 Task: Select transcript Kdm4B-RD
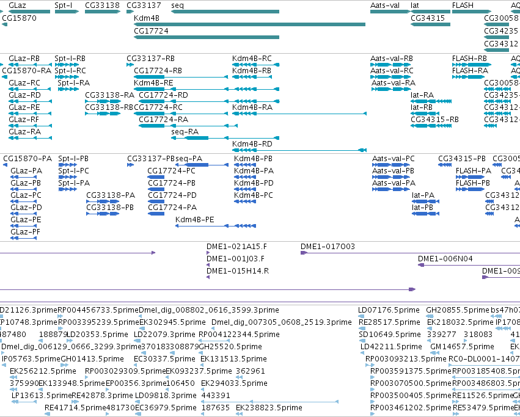tap(299, 150)
